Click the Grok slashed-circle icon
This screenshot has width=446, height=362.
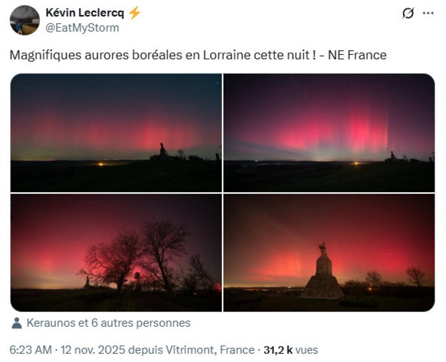pos(408,13)
